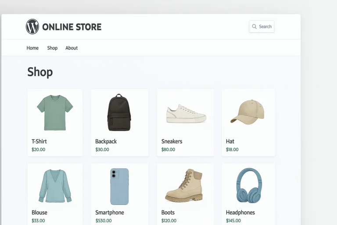Click the ONLINE STORE site title
Image resolution: width=337 pixels, height=225 pixels.
[72, 27]
